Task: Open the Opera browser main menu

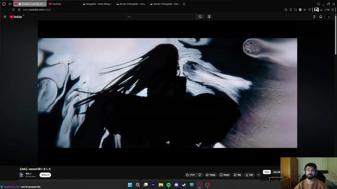Action: [x=4, y=4]
